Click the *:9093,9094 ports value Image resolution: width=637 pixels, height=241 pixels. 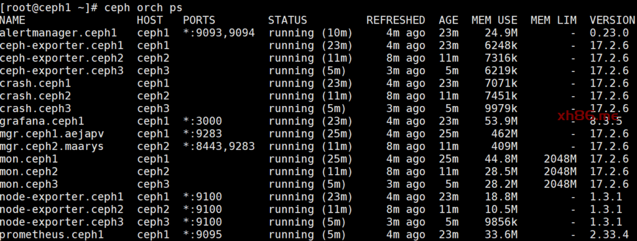point(218,33)
